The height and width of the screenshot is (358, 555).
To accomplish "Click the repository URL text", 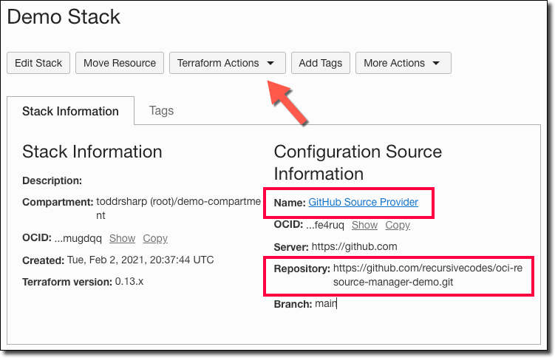I will click(x=427, y=274).
